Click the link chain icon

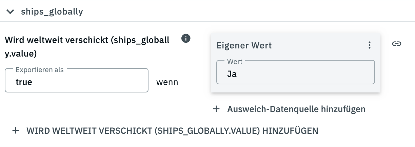[396, 43]
